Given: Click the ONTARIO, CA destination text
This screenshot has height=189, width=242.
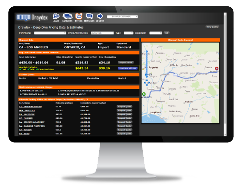Looking at the screenshot, I should 75,47.
